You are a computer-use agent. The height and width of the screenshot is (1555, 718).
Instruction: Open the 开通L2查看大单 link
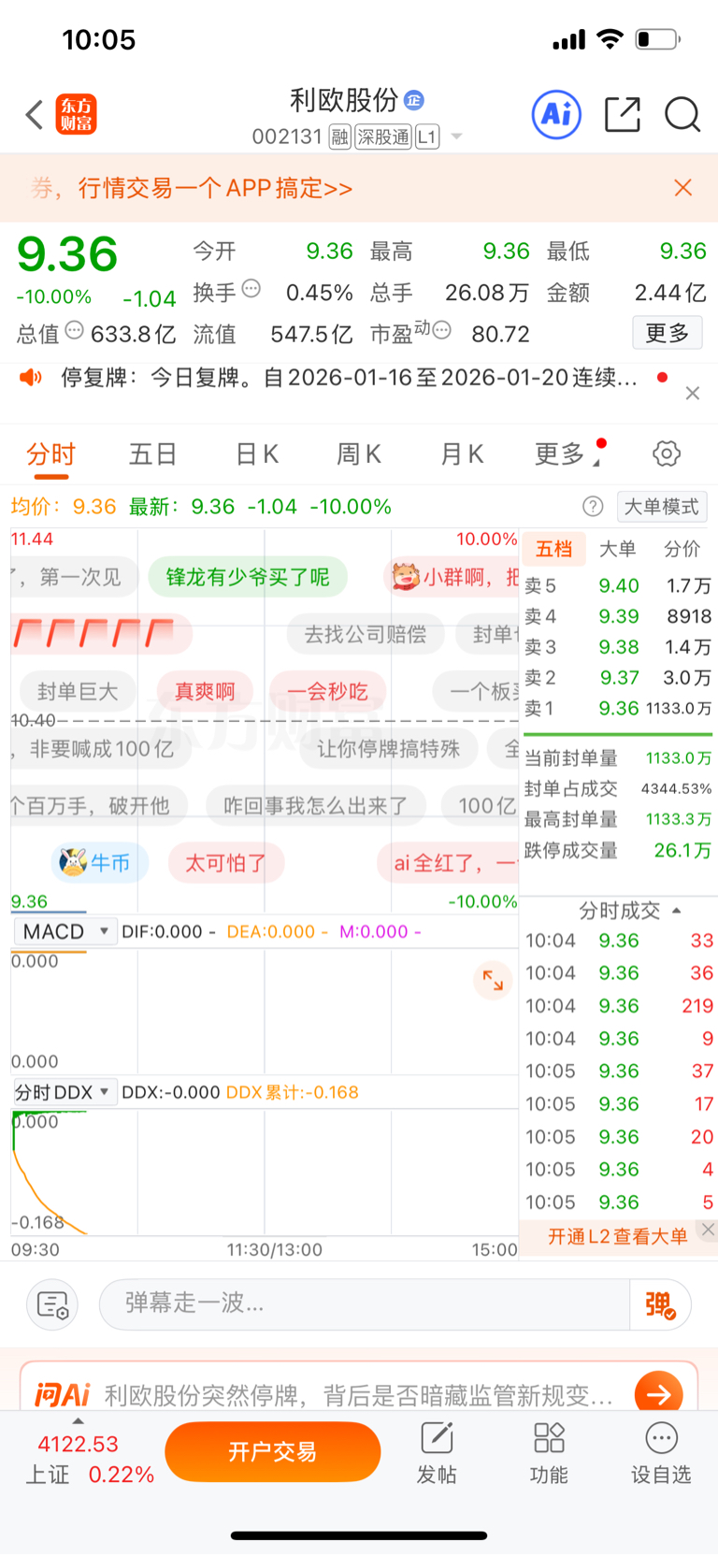(617, 1236)
